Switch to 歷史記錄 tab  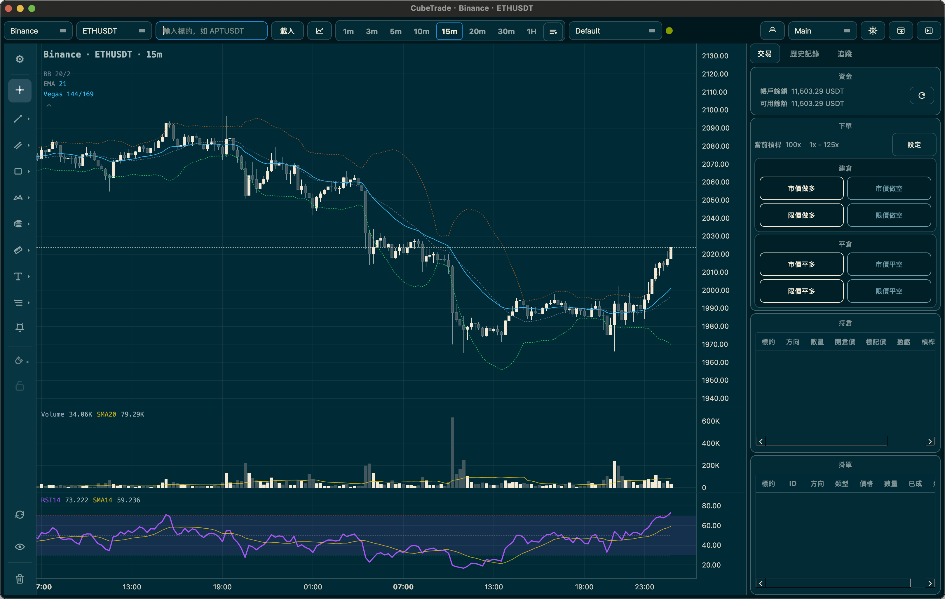pos(805,54)
